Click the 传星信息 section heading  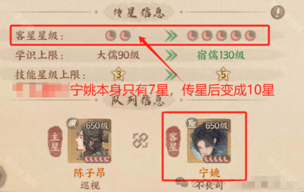point(139,13)
